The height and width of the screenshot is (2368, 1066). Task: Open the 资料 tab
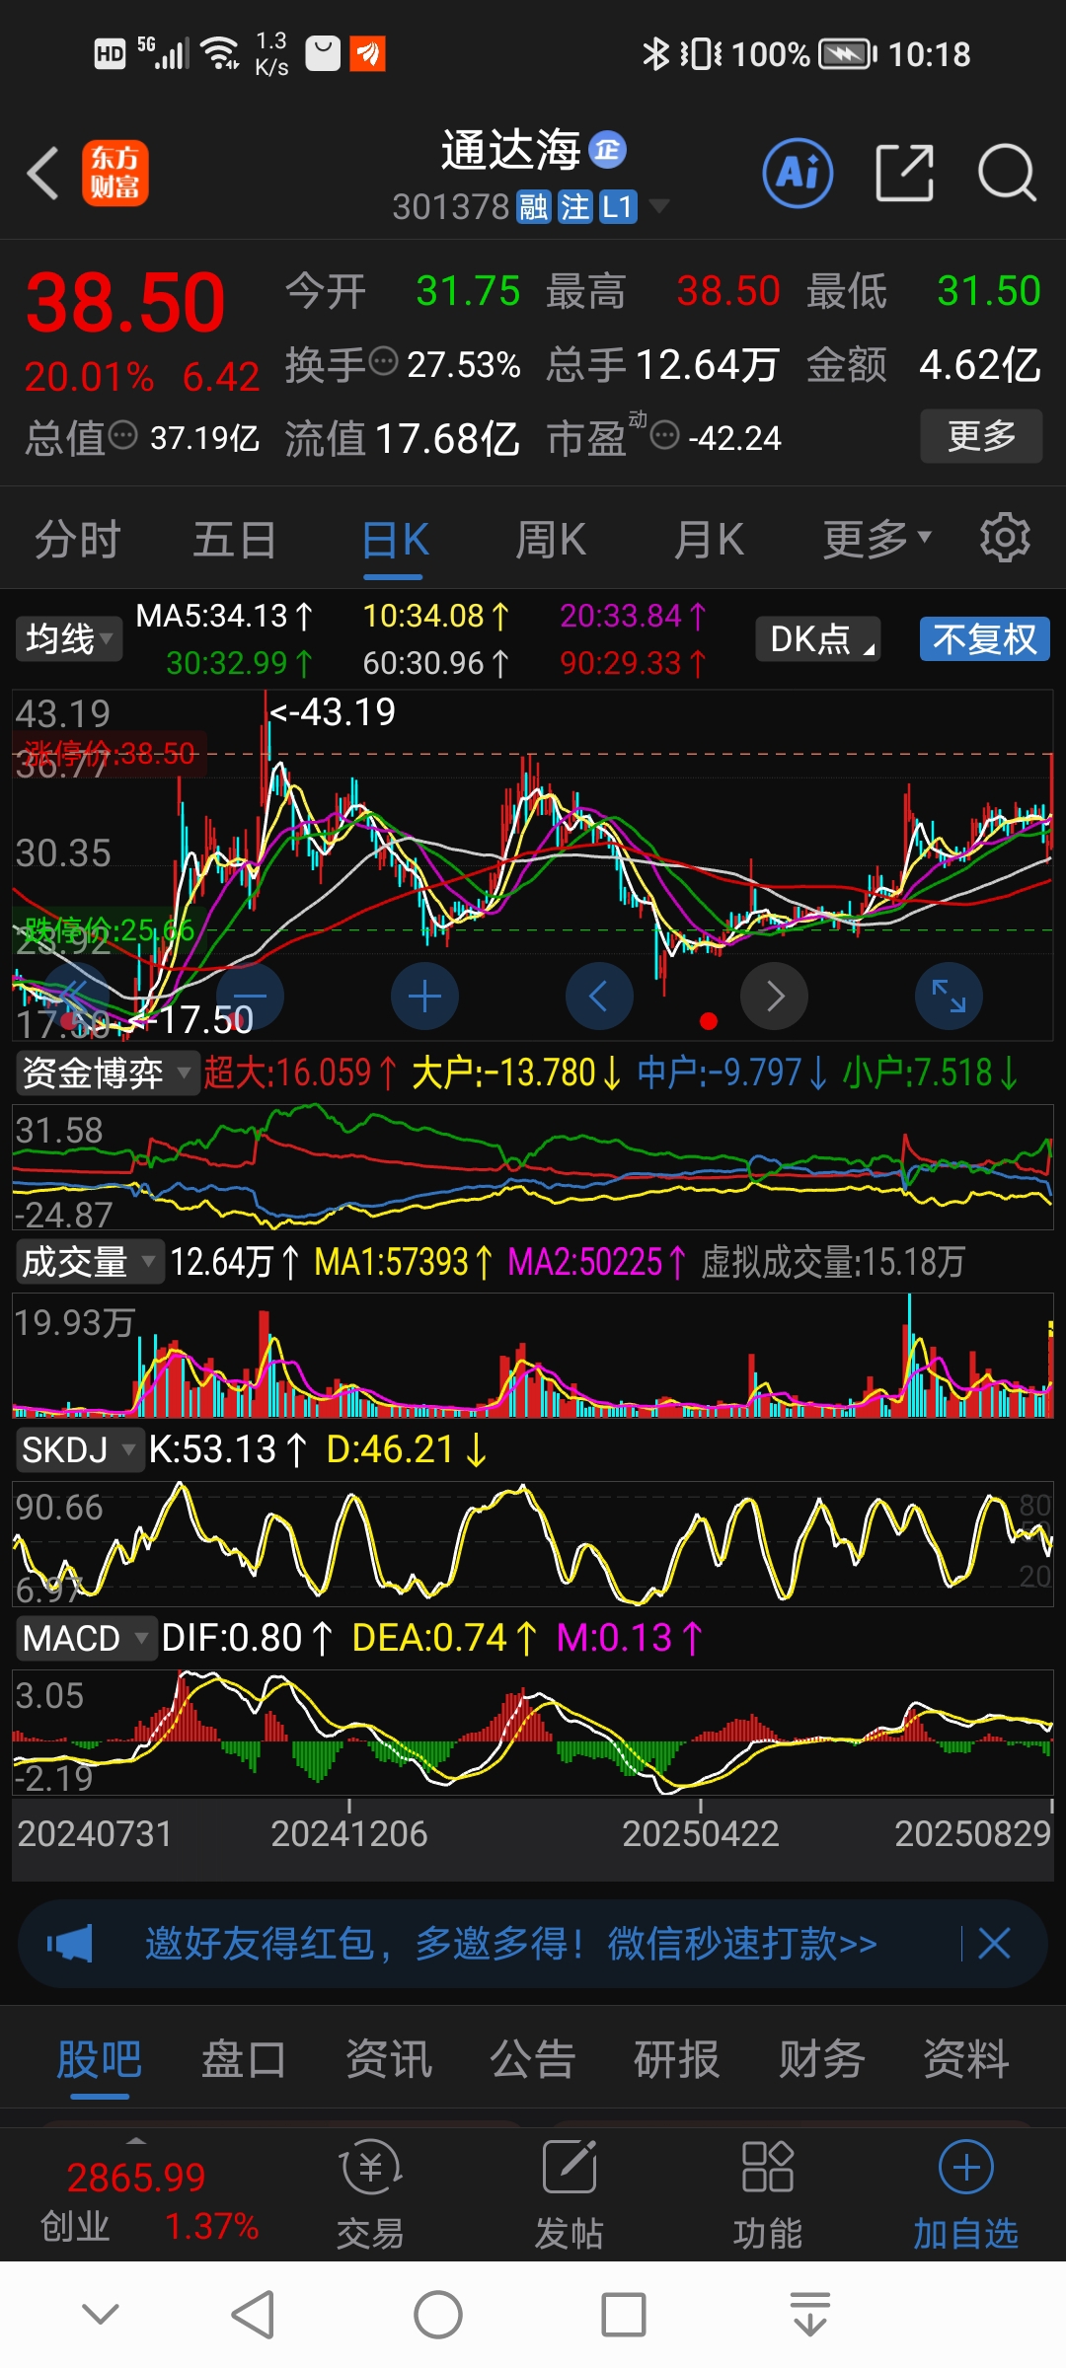966,2059
